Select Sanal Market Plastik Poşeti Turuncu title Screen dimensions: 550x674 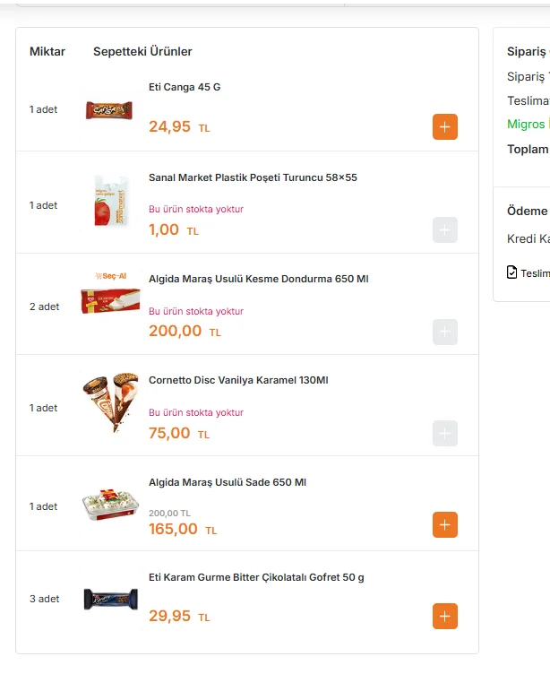click(x=253, y=177)
